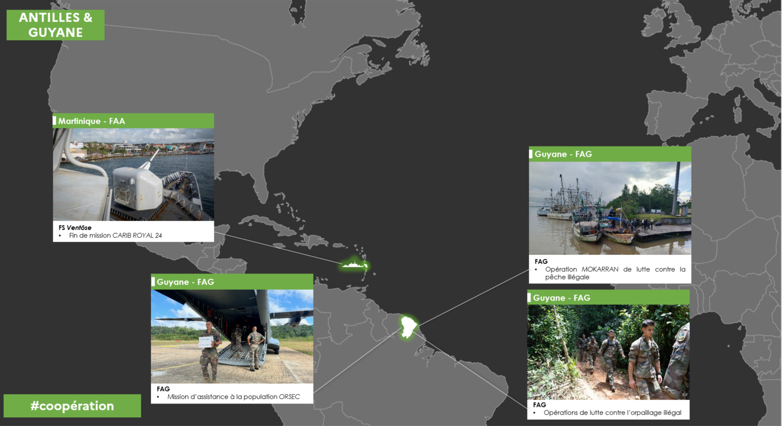
Task: Click the ANTILLES & GUYANE title label
Action: (55, 25)
